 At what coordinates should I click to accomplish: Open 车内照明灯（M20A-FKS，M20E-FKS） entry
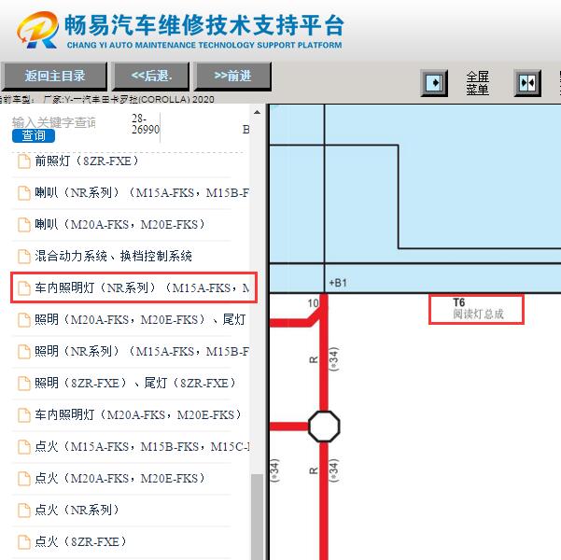pos(138,414)
